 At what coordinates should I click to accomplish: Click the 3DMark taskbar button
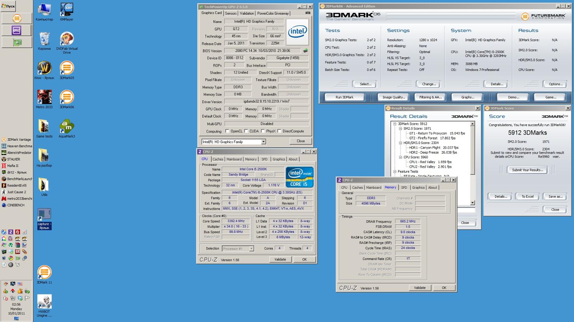17,18
